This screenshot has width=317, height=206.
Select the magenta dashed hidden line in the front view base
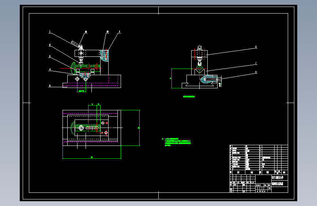tap(90, 85)
